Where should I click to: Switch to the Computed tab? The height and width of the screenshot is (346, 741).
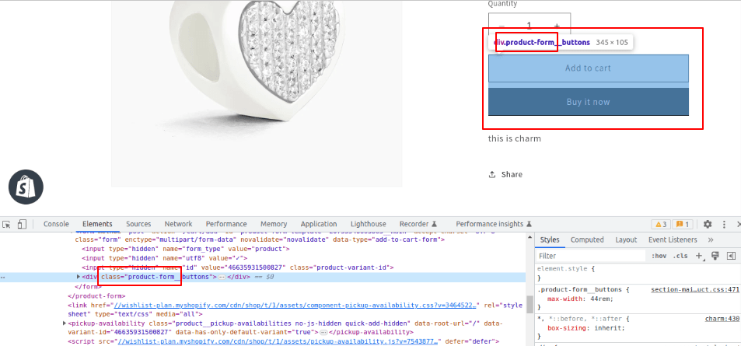pyautogui.click(x=587, y=240)
